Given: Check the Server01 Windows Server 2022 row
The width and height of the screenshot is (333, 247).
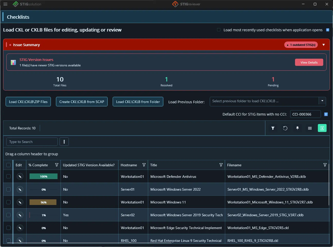Looking at the screenshot, I should tap(8, 189).
